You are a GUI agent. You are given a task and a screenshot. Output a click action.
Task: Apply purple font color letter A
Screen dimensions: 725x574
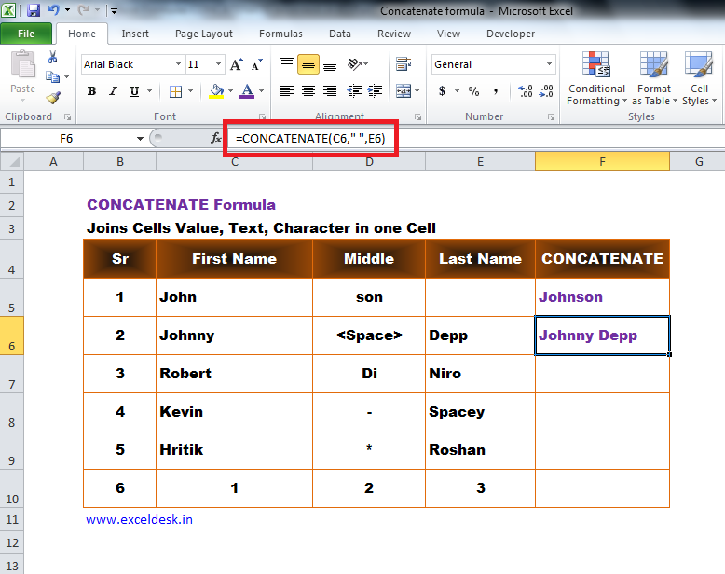point(247,91)
